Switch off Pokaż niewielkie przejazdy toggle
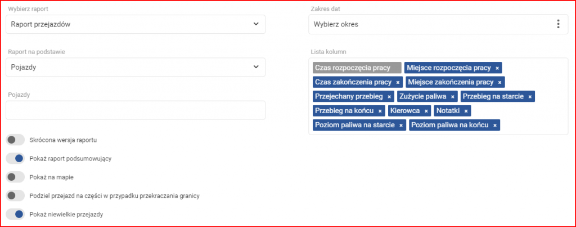Image resolution: width=576 pixels, height=227 pixels. [15, 214]
